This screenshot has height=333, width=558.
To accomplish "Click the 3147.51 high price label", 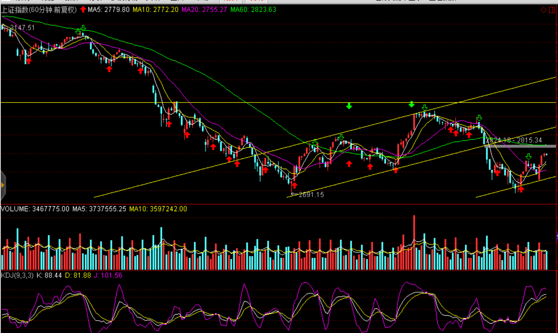I will 22,28.
